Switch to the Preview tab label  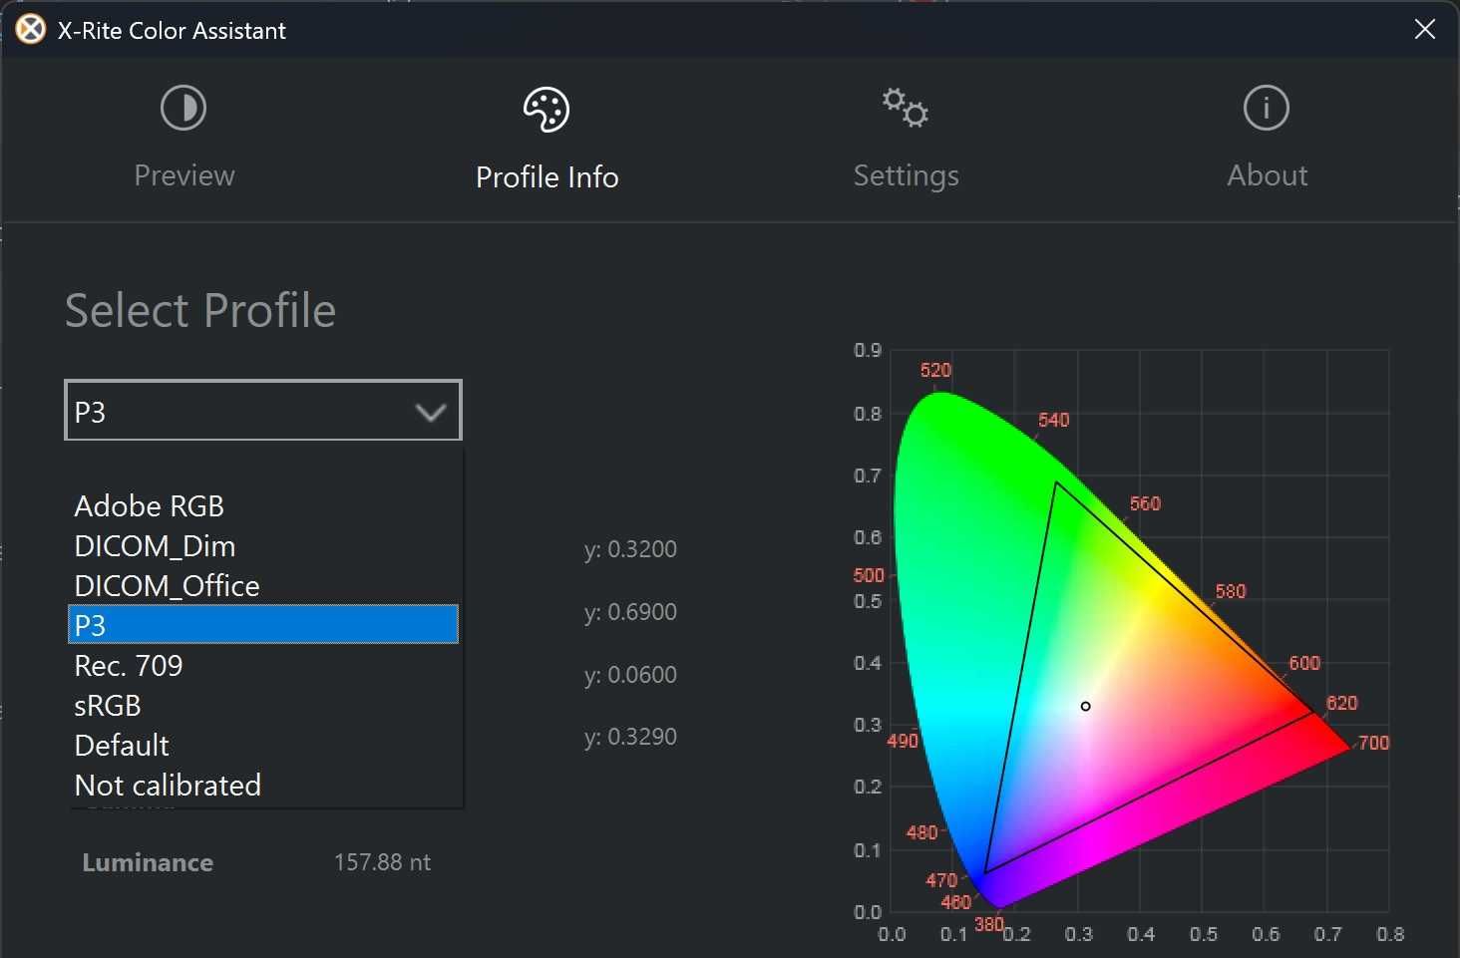point(184,175)
